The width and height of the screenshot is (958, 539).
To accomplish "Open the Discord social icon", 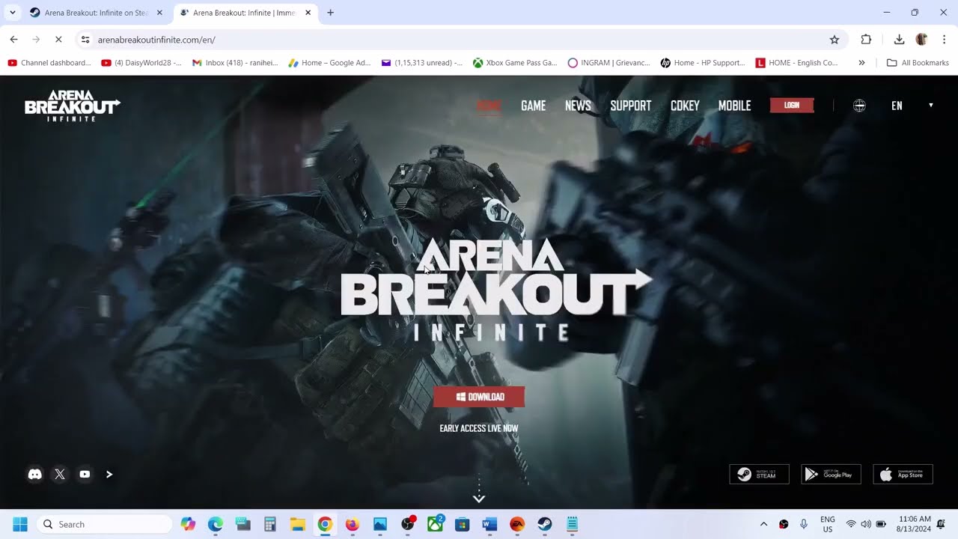I will click(x=35, y=474).
